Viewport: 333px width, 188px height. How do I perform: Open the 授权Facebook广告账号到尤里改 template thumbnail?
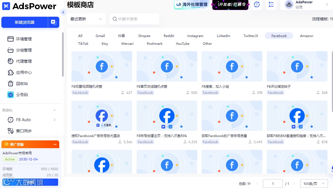[x=102, y=116]
